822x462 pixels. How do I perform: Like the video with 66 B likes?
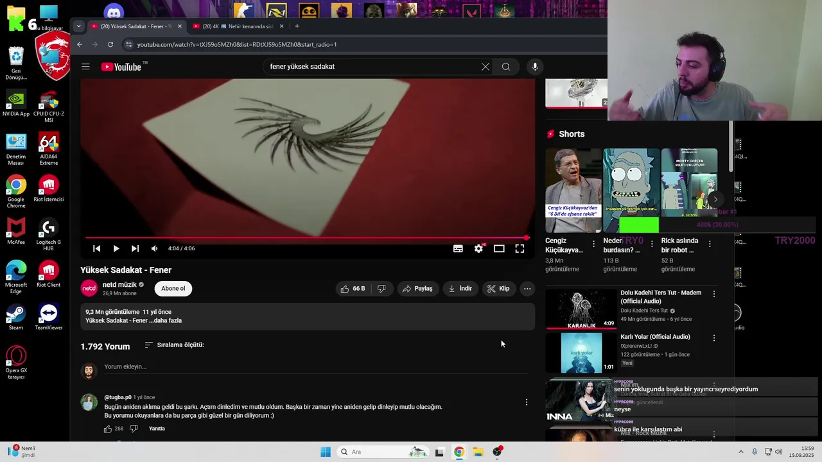pos(352,289)
